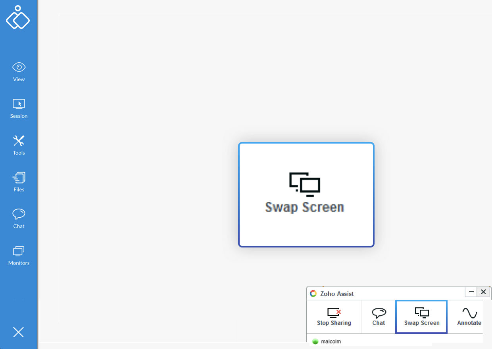Minimize the Zoho Assist window
This screenshot has height=349, width=492.
coord(471,292)
